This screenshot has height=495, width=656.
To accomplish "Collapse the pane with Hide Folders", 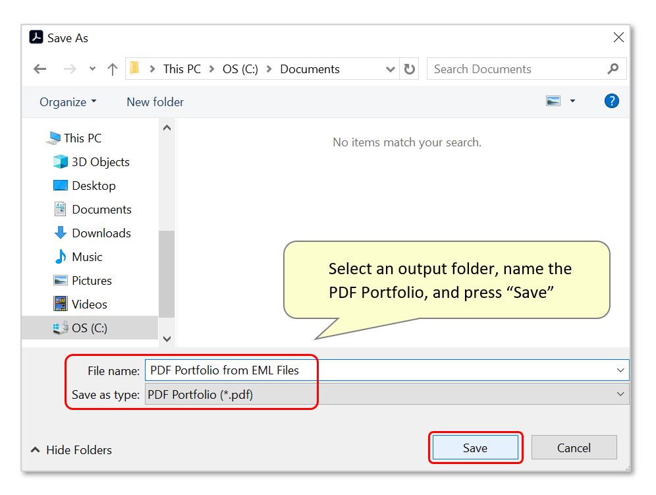I will coord(71,450).
